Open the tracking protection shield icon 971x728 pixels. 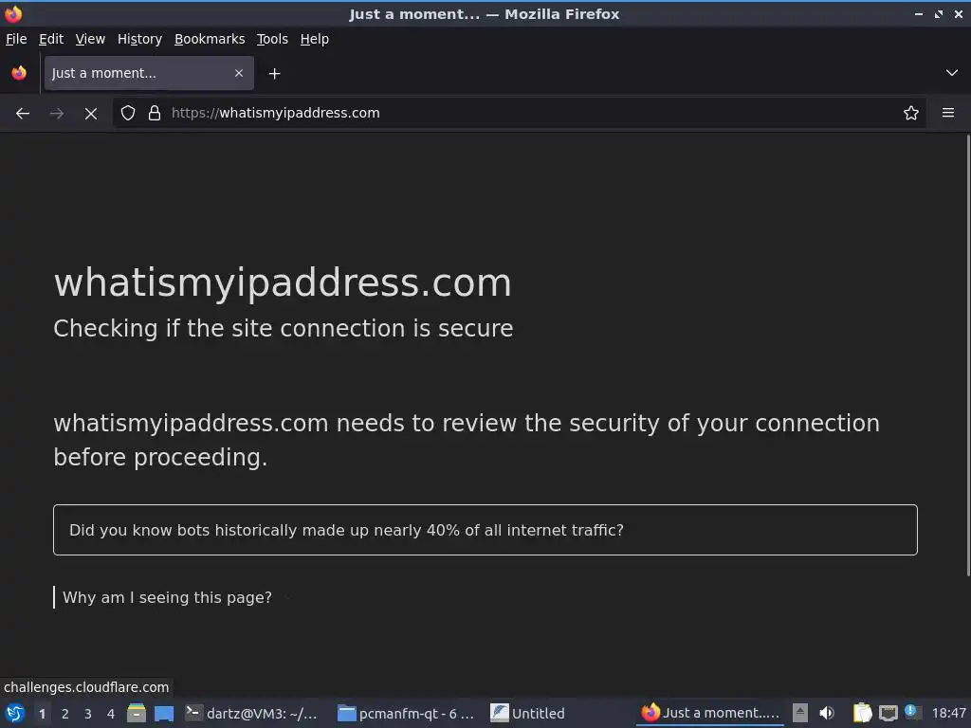[128, 114]
